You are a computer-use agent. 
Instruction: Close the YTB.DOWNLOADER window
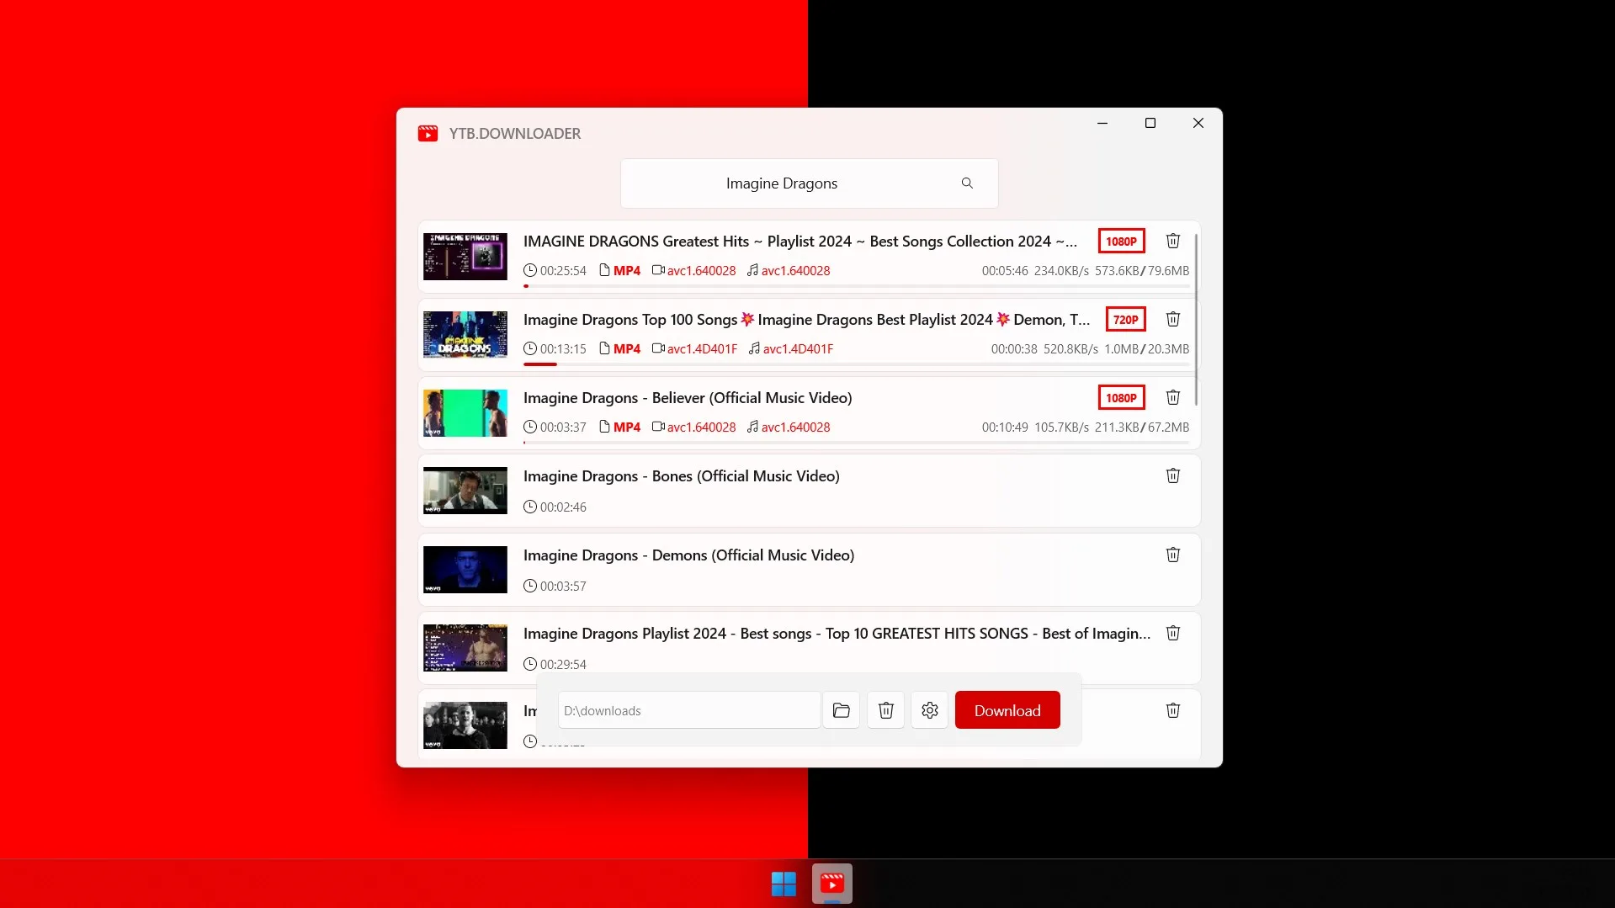[1198, 123]
